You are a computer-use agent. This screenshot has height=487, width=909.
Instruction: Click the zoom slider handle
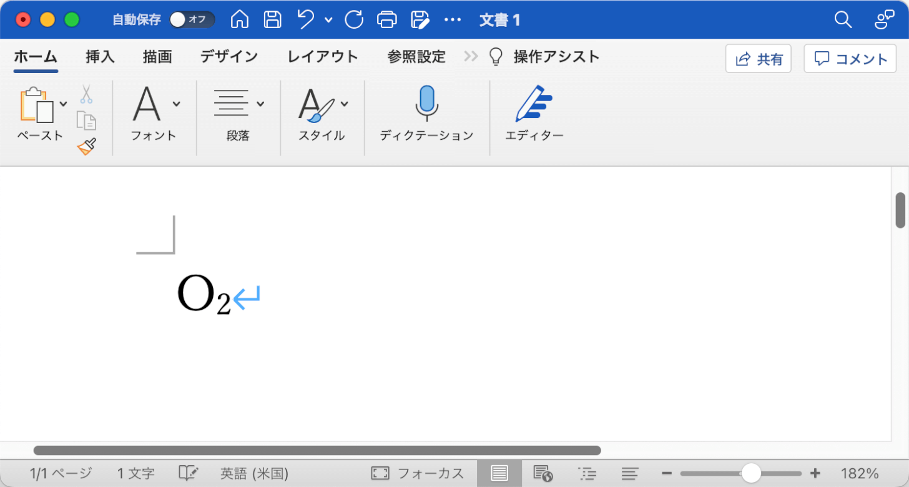(751, 473)
